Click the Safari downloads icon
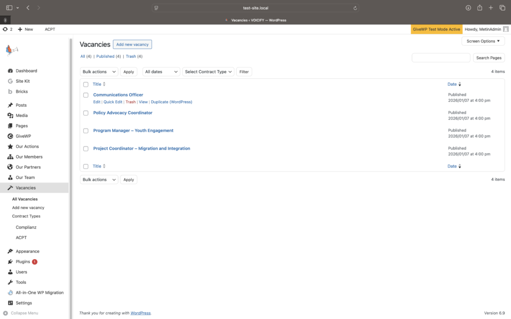 468,8
